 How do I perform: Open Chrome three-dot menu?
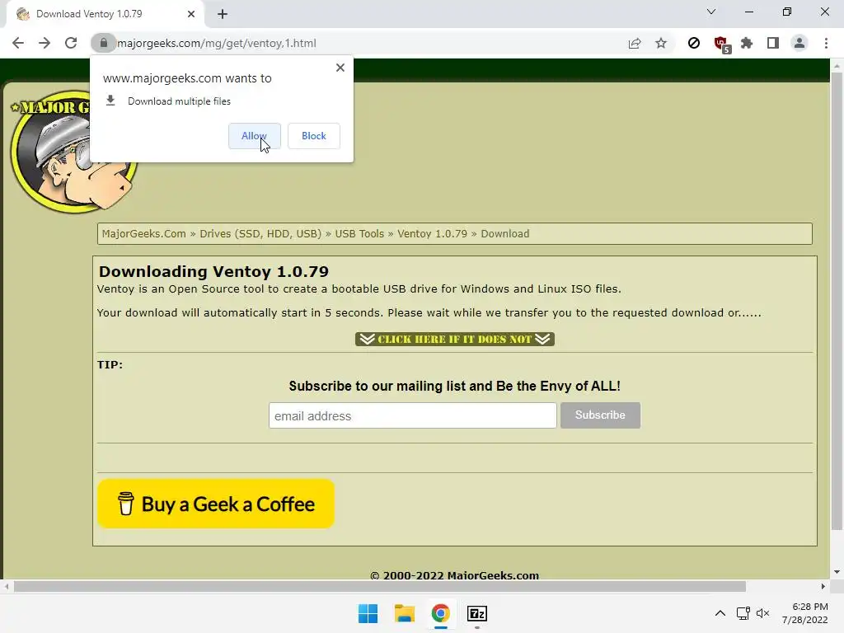coord(826,43)
